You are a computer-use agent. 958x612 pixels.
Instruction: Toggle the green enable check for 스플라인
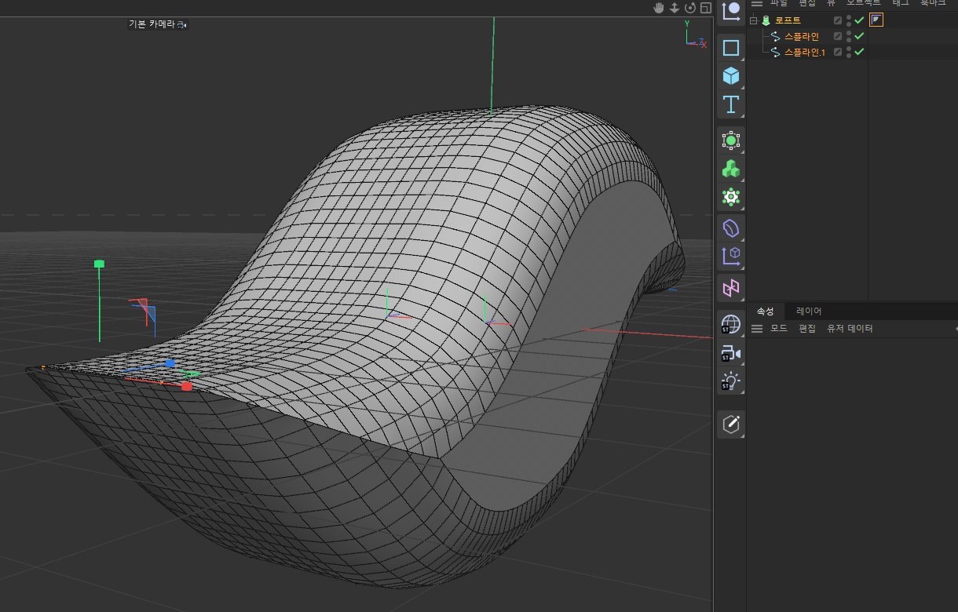859,36
